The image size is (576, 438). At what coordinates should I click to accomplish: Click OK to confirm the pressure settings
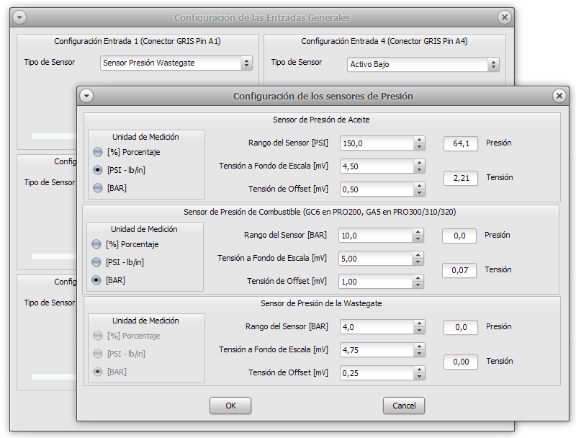pyautogui.click(x=230, y=406)
